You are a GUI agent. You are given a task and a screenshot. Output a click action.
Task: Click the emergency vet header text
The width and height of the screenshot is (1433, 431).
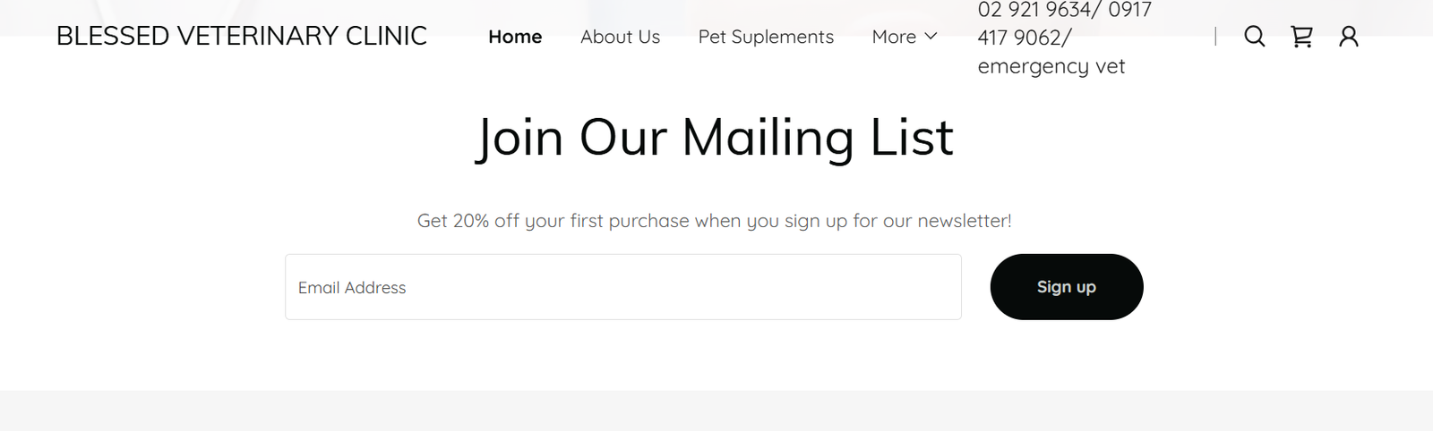point(1051,66)
